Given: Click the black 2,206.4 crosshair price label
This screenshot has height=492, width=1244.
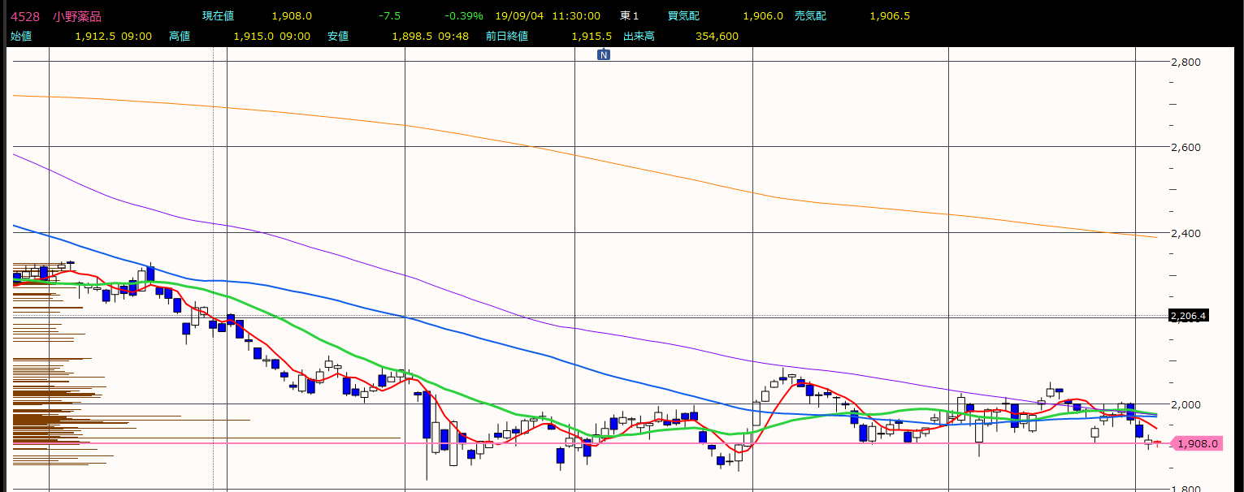Looking at the screenshot, I should pos(1189,316).
